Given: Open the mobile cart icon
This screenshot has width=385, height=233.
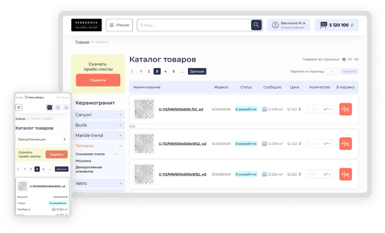Looking at the screenshot, I should (66, 107).
